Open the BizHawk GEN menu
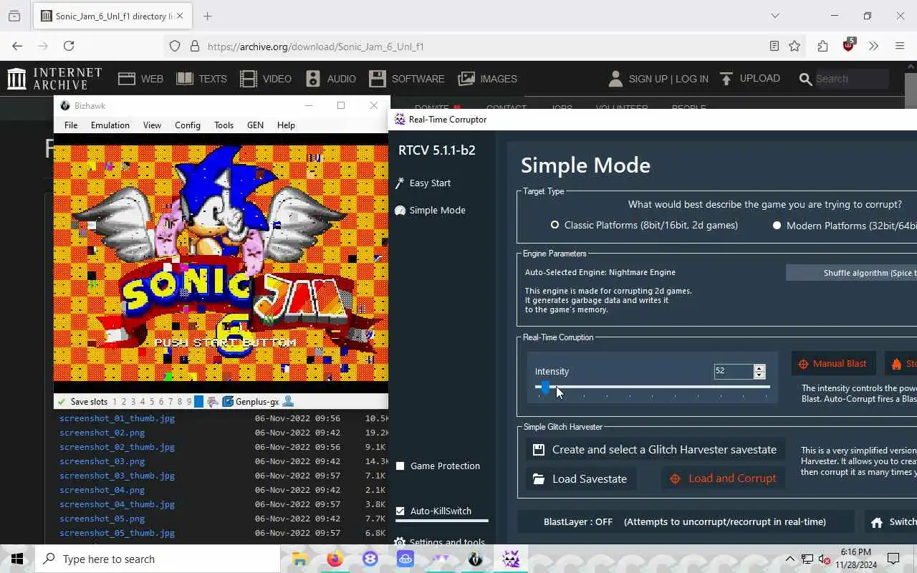 click(x=255, y=125)
